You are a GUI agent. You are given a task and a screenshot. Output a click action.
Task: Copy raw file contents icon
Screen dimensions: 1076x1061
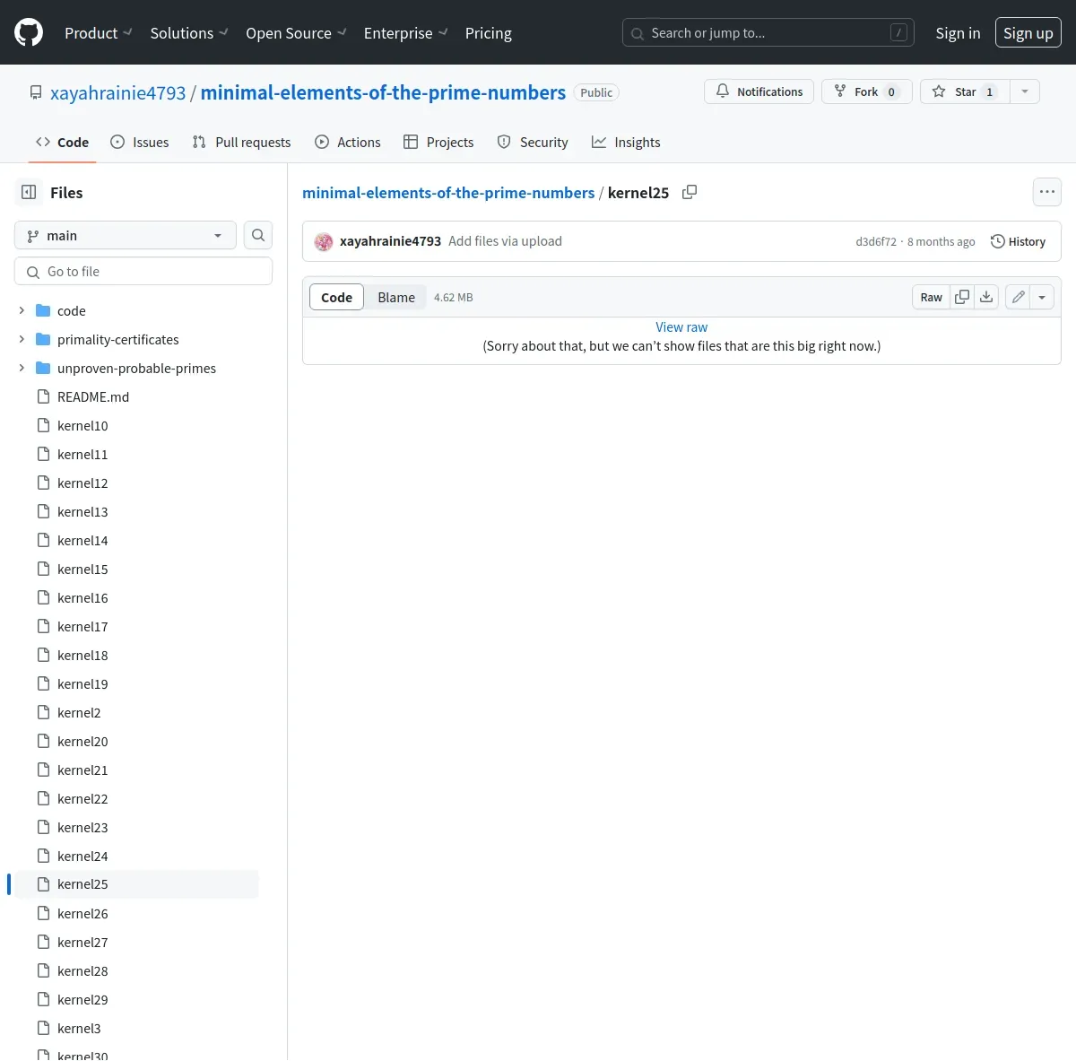pyautogui.click(x=962, y=297)
